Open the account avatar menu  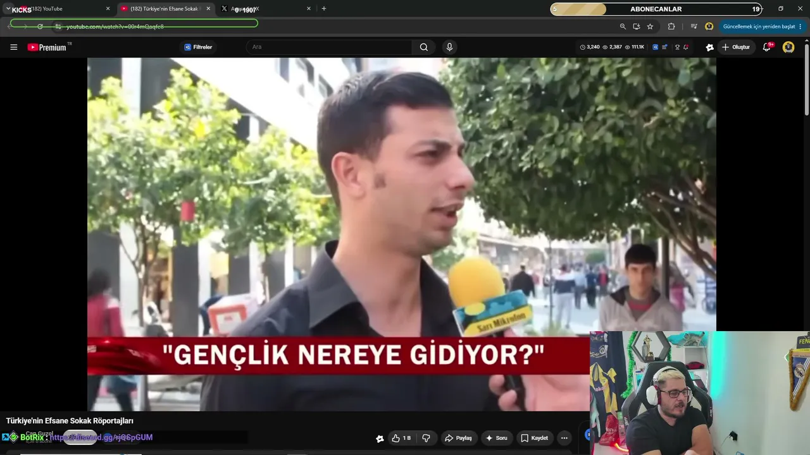788,47
